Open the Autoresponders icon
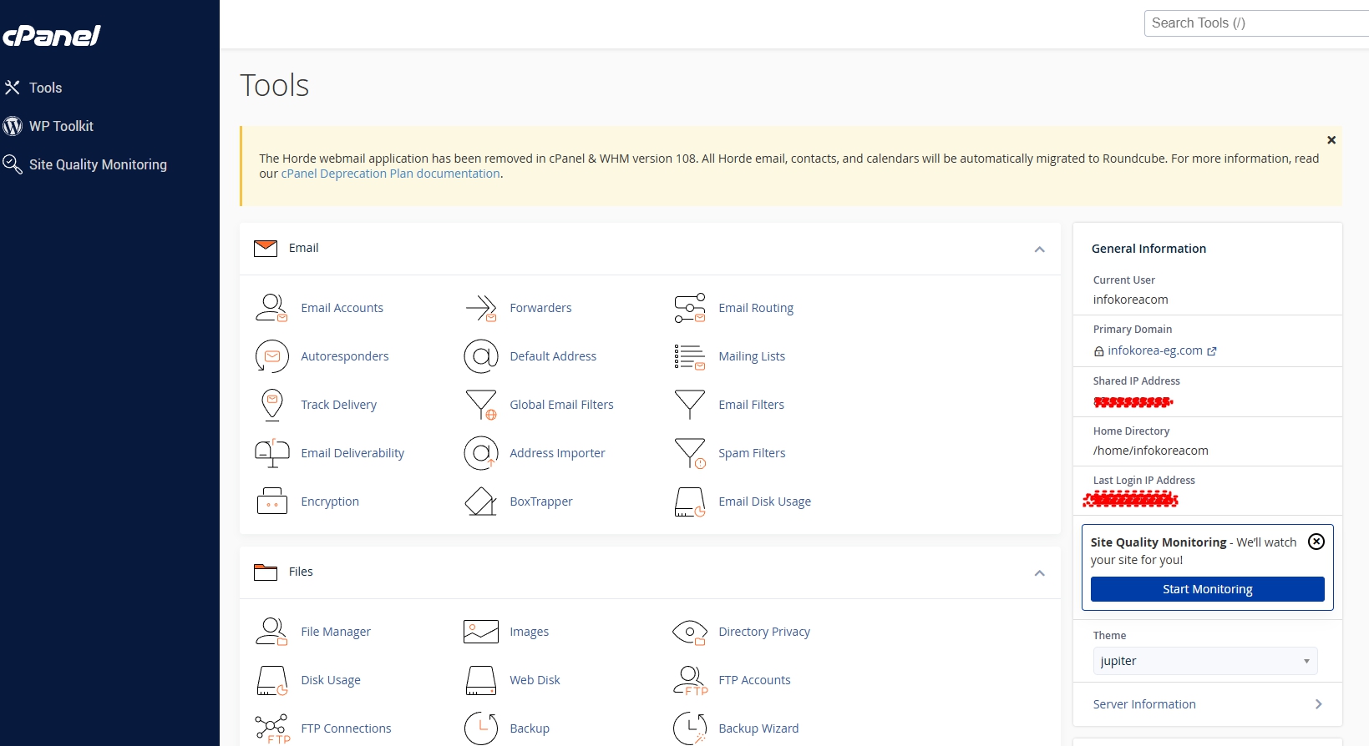 coord(271,356)
